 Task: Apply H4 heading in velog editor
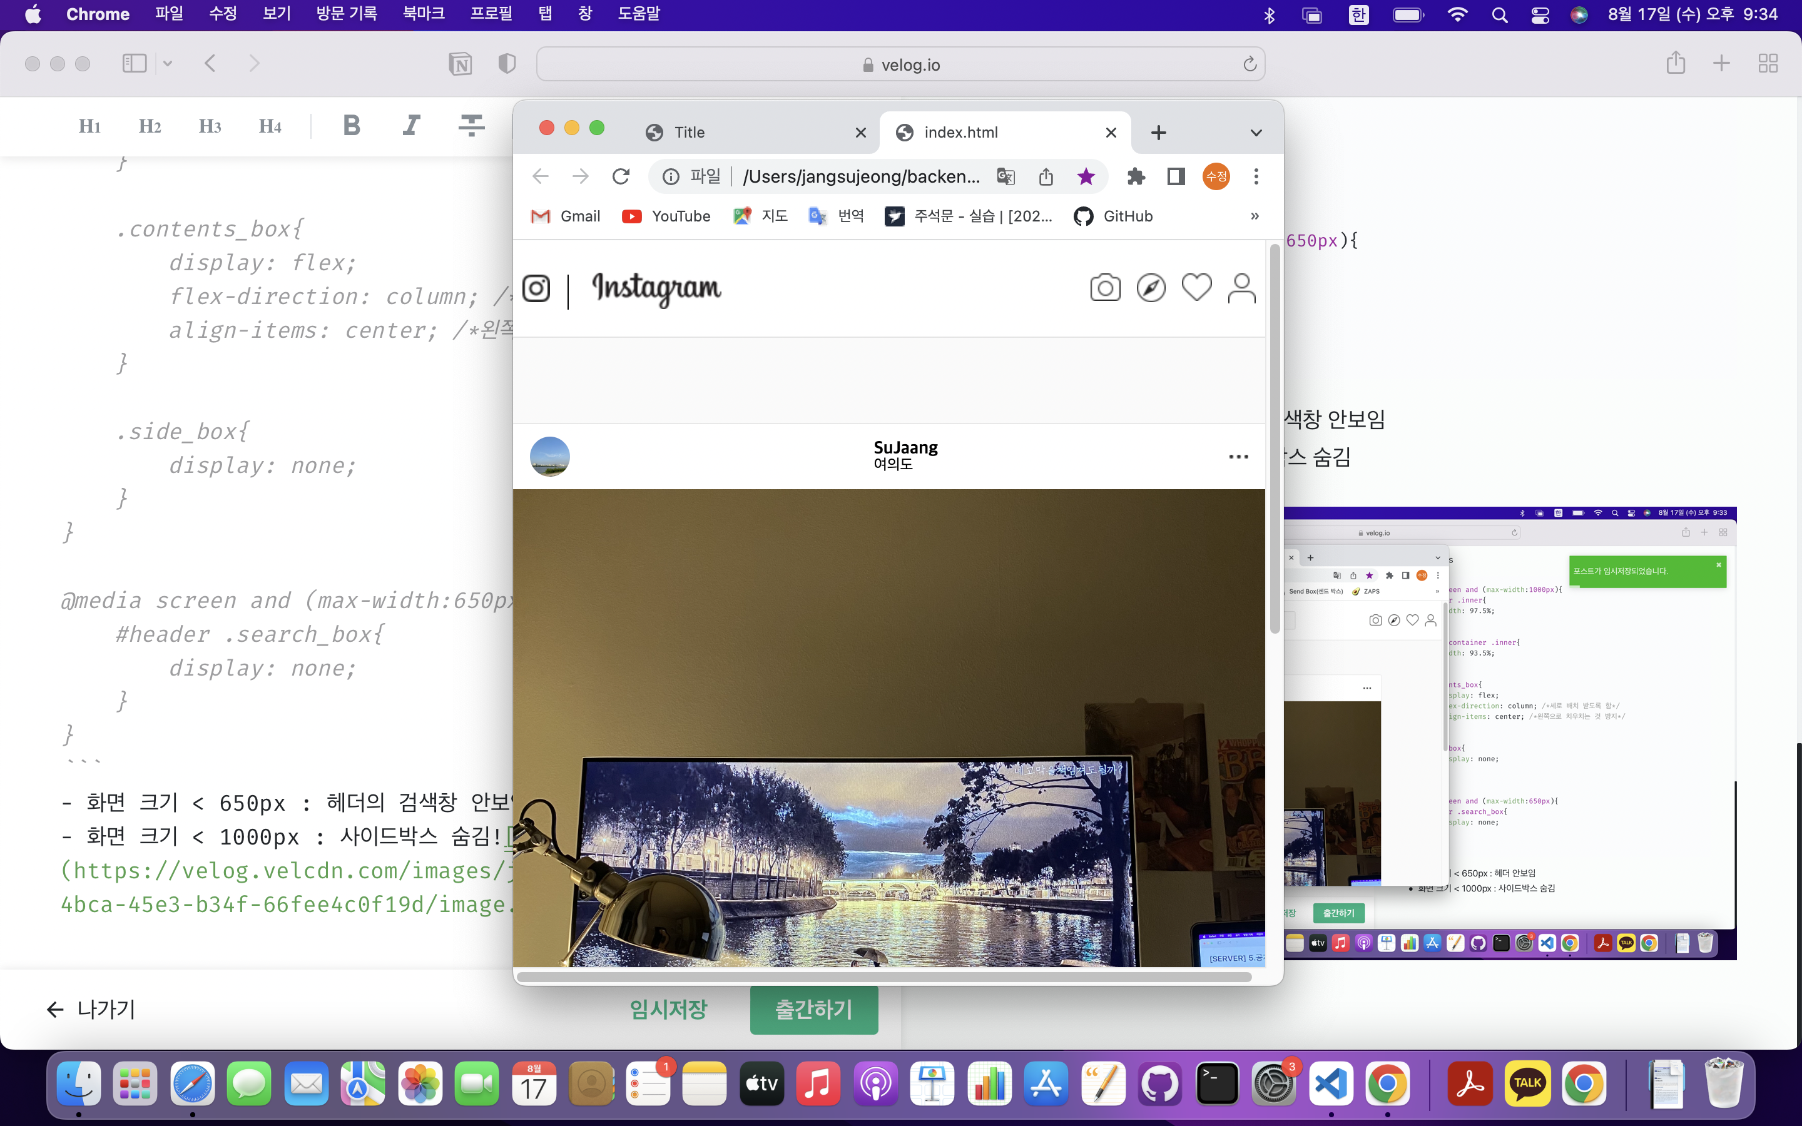(x=270, y=126)
